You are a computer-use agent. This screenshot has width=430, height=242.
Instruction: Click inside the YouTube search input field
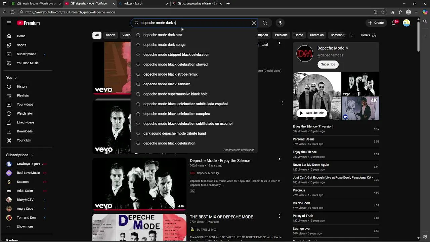pos(195,23)
